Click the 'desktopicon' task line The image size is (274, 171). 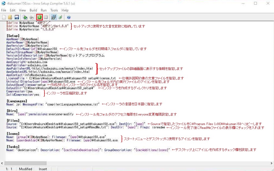(88, 150)
